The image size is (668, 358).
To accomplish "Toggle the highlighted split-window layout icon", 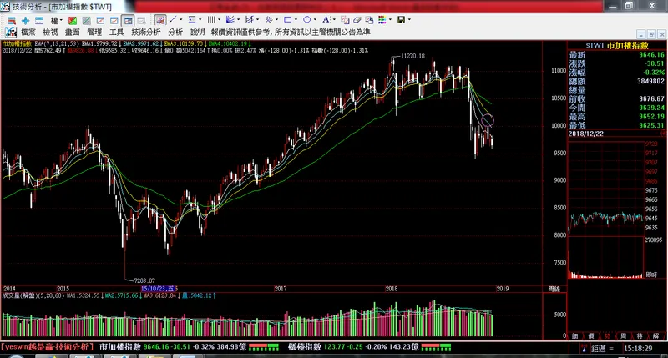I will 128,20.
